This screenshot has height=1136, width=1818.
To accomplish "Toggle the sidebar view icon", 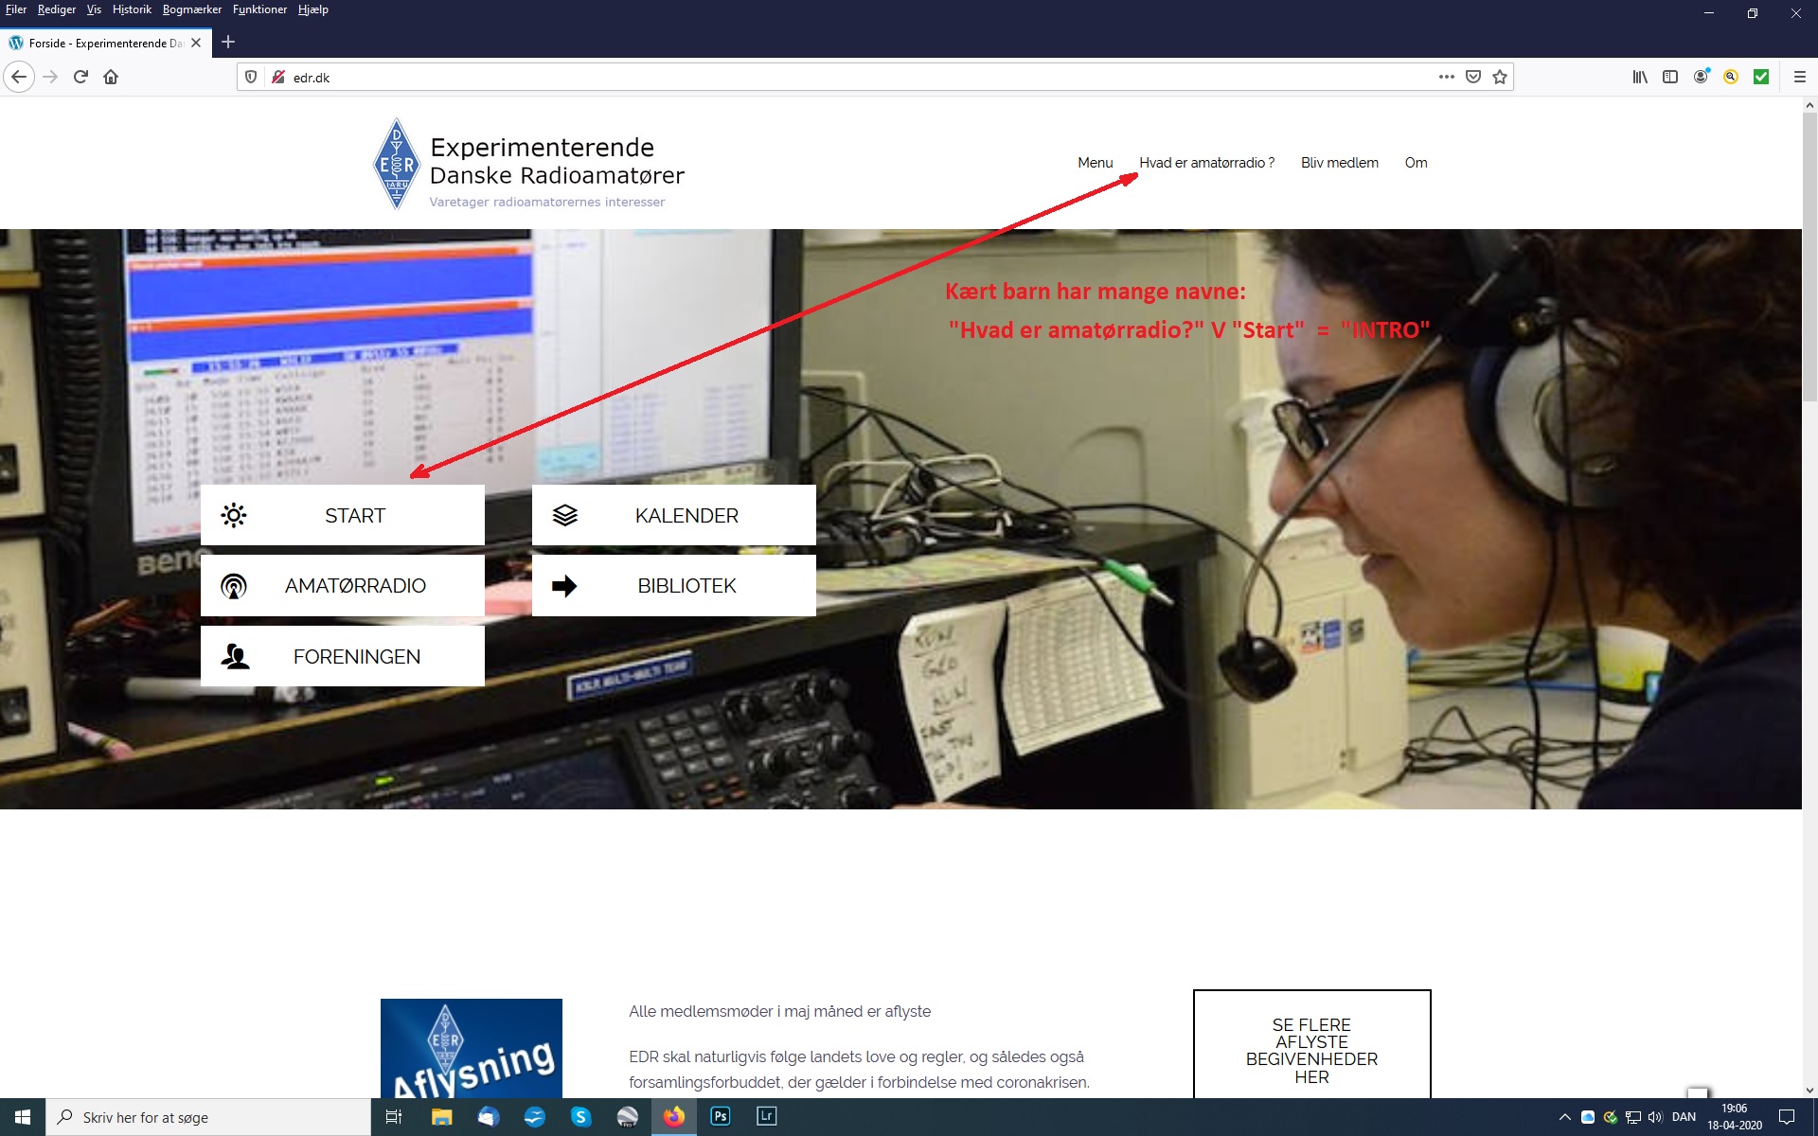I will point(1670,77).
